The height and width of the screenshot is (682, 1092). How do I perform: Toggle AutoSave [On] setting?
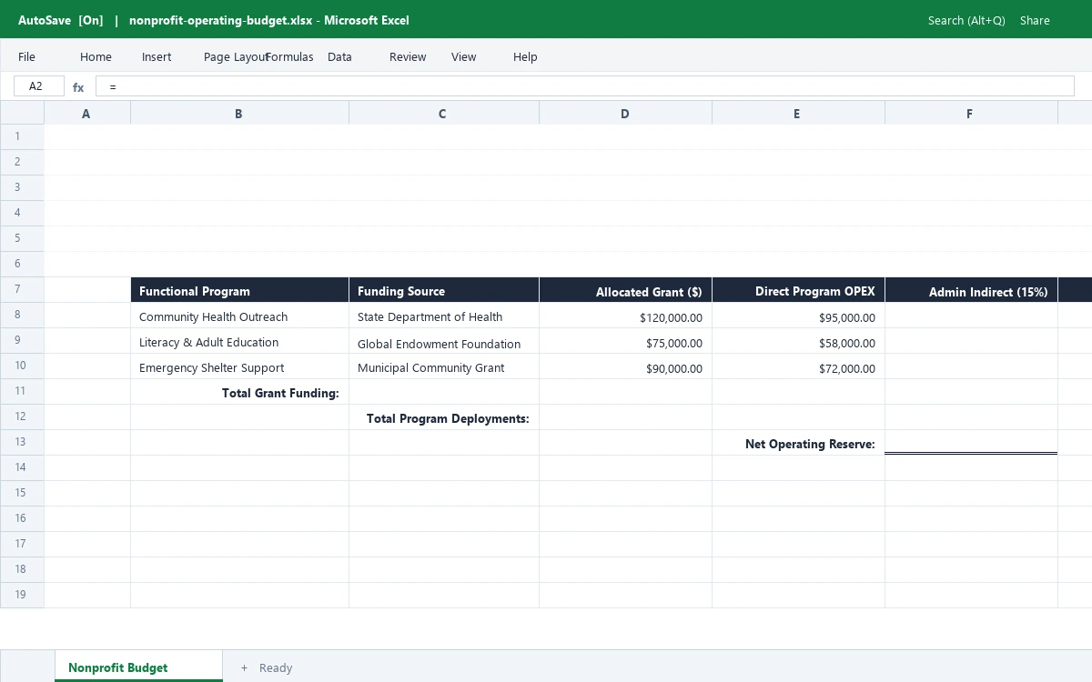[60, 20]
